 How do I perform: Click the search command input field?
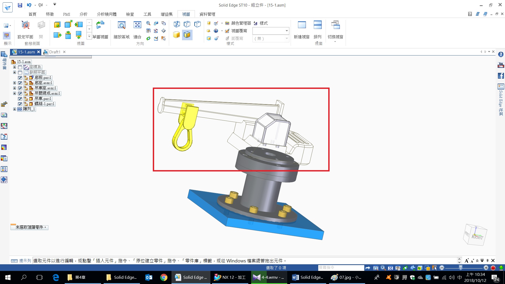coord(341,268)
